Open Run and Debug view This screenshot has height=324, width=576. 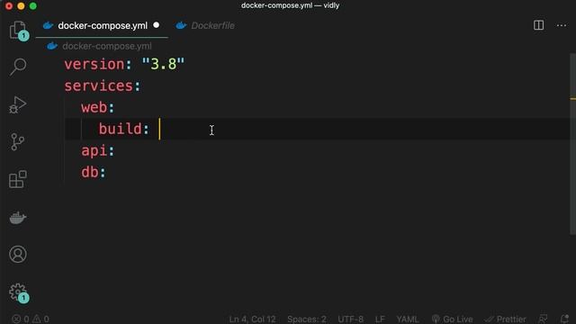point(18,104)
